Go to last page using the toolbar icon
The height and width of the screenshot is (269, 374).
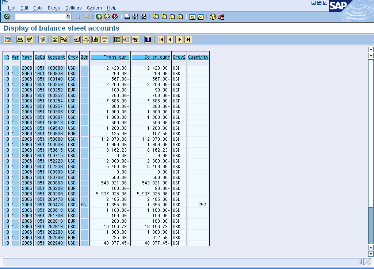pos(180,17)
